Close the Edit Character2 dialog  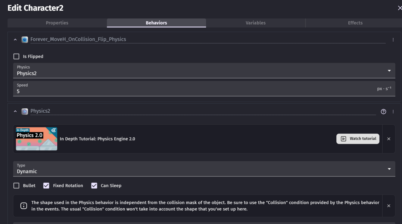coord(399,8)
